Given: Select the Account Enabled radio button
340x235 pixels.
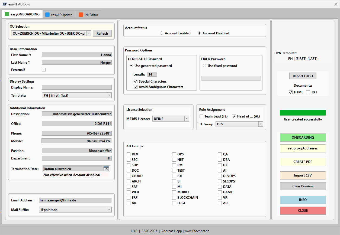Looking at the screenshot, I should pos(162,33).
